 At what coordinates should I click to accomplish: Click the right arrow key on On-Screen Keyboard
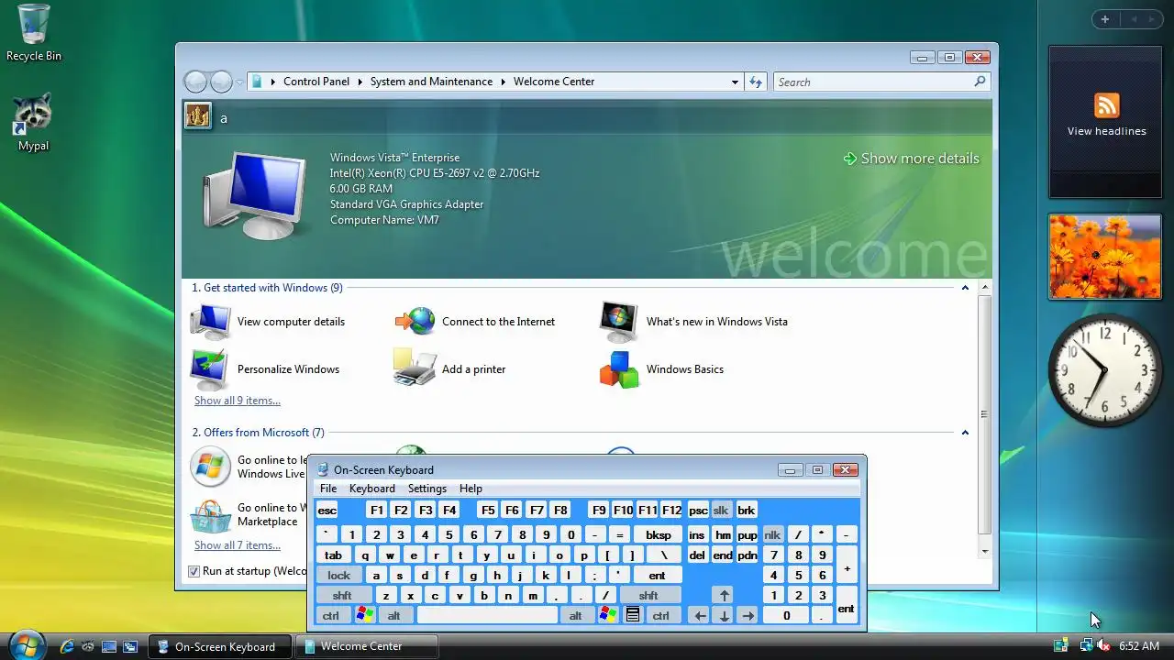click(x=748, y=616)
